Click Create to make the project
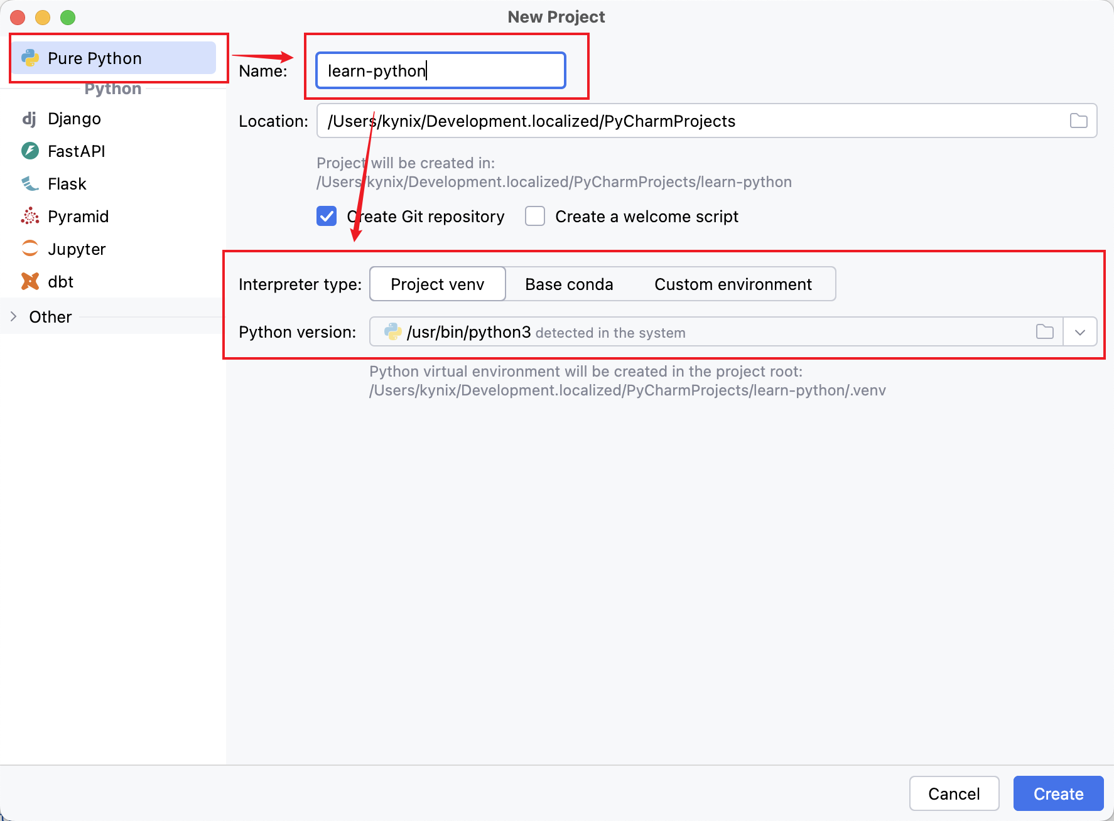This screenshot has height=821, width=1114. [x=1058, y=793]
